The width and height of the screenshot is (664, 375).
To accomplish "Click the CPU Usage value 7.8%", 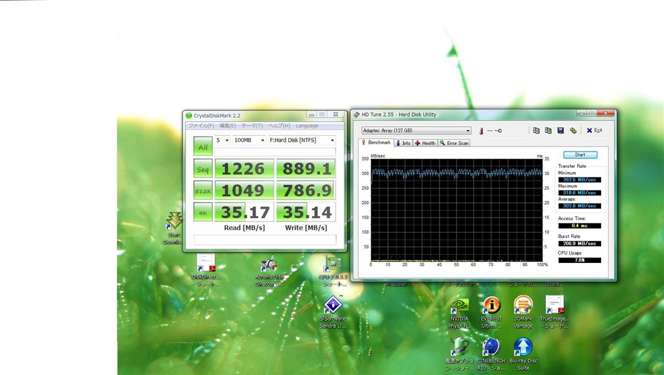I will 579,260.
